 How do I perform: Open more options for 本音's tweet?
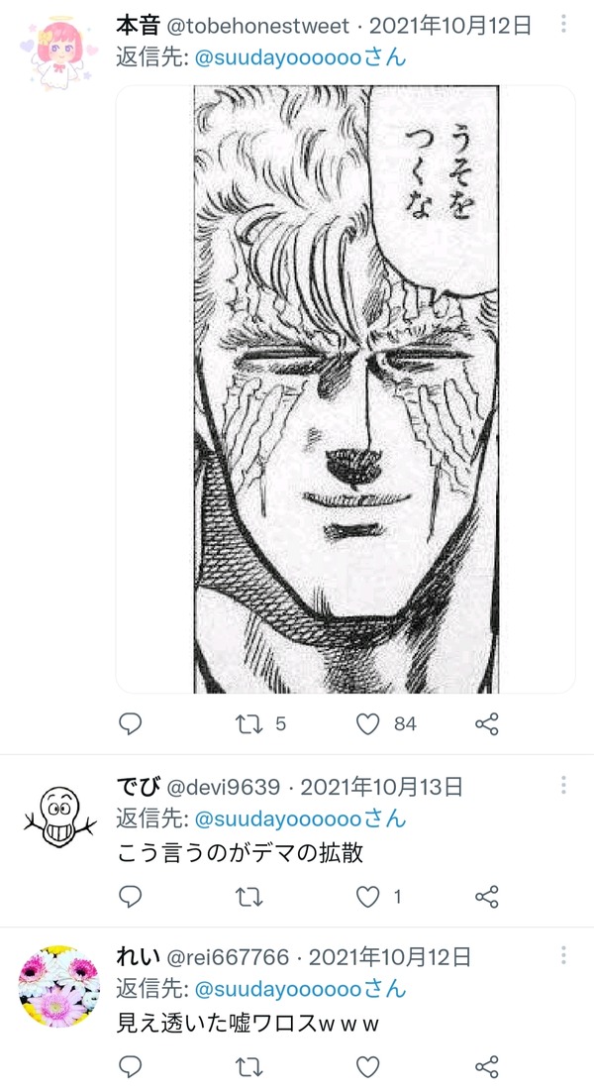pyautogui.click(x=563, y=25)
